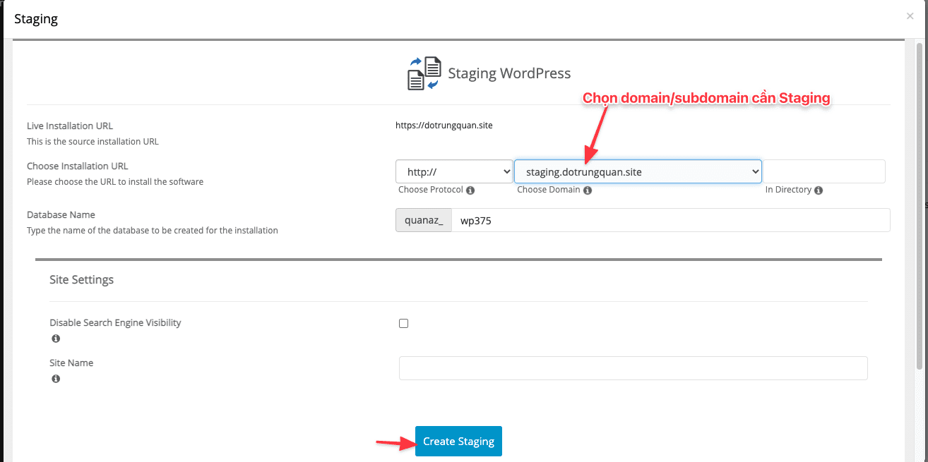Click the Site Settings section header
The width and height of the screenshot is (928, 462).
[x=81, y=279]
